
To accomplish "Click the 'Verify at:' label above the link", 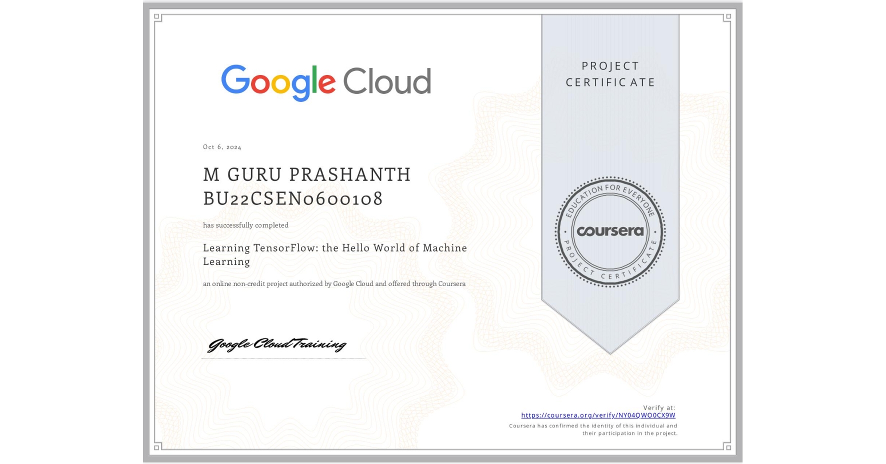I will coord(660,407).
